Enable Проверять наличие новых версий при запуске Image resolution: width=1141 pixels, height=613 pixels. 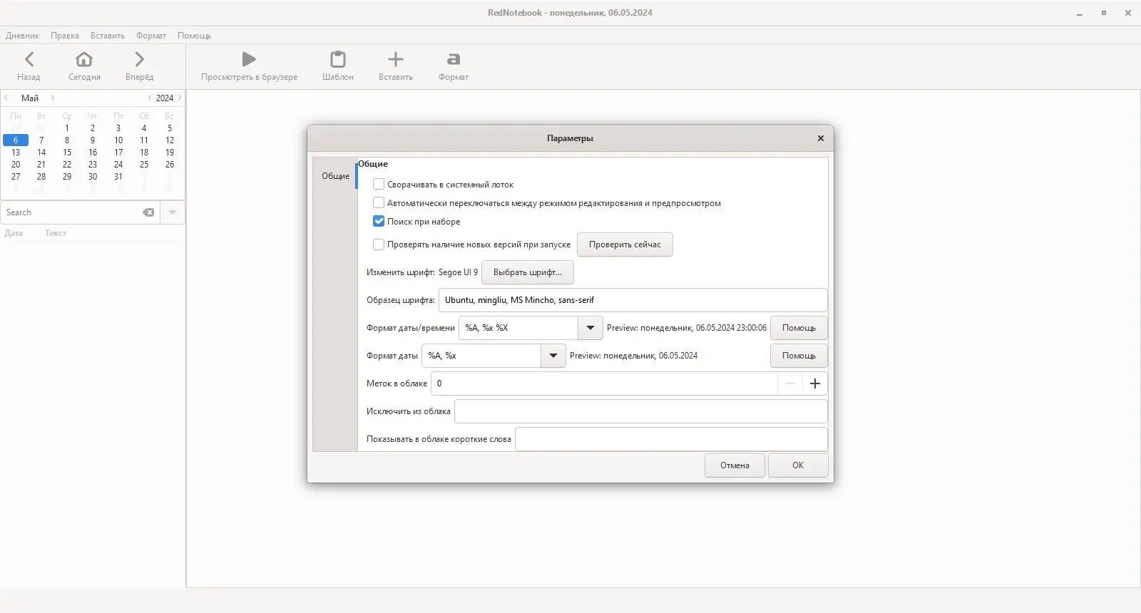click(379, 244)
